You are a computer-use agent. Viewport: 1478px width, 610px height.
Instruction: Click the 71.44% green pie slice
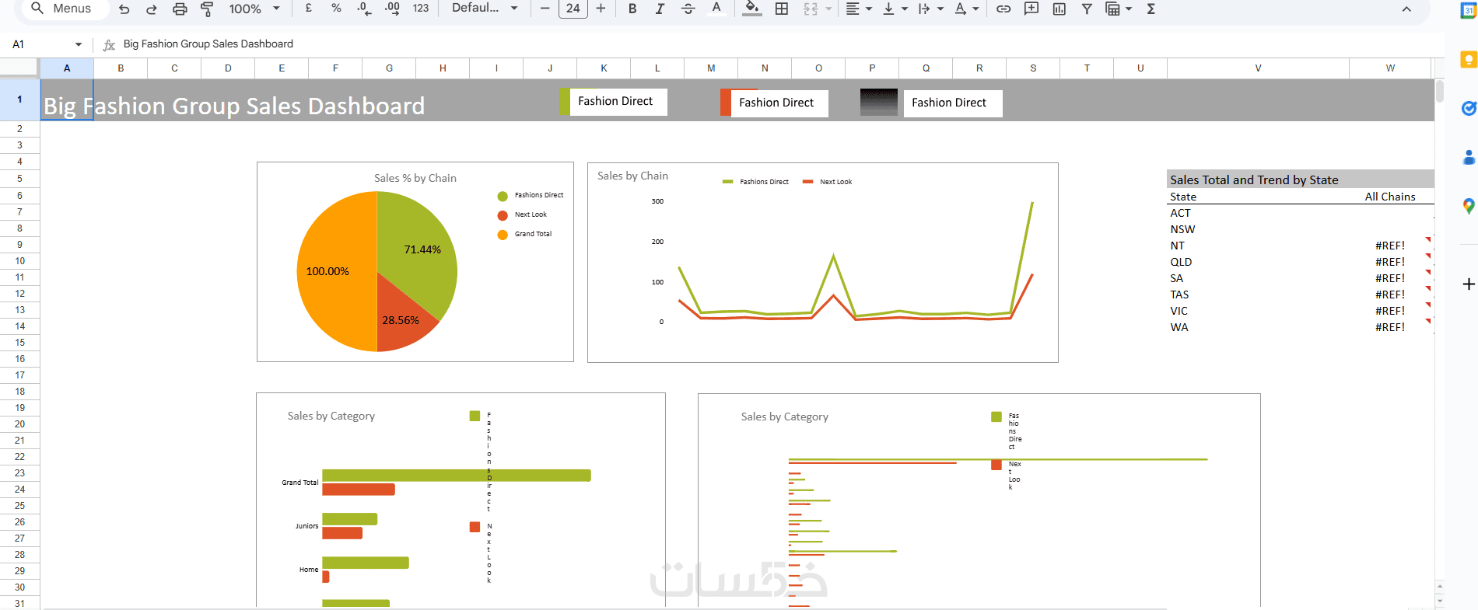click(417, 250)
